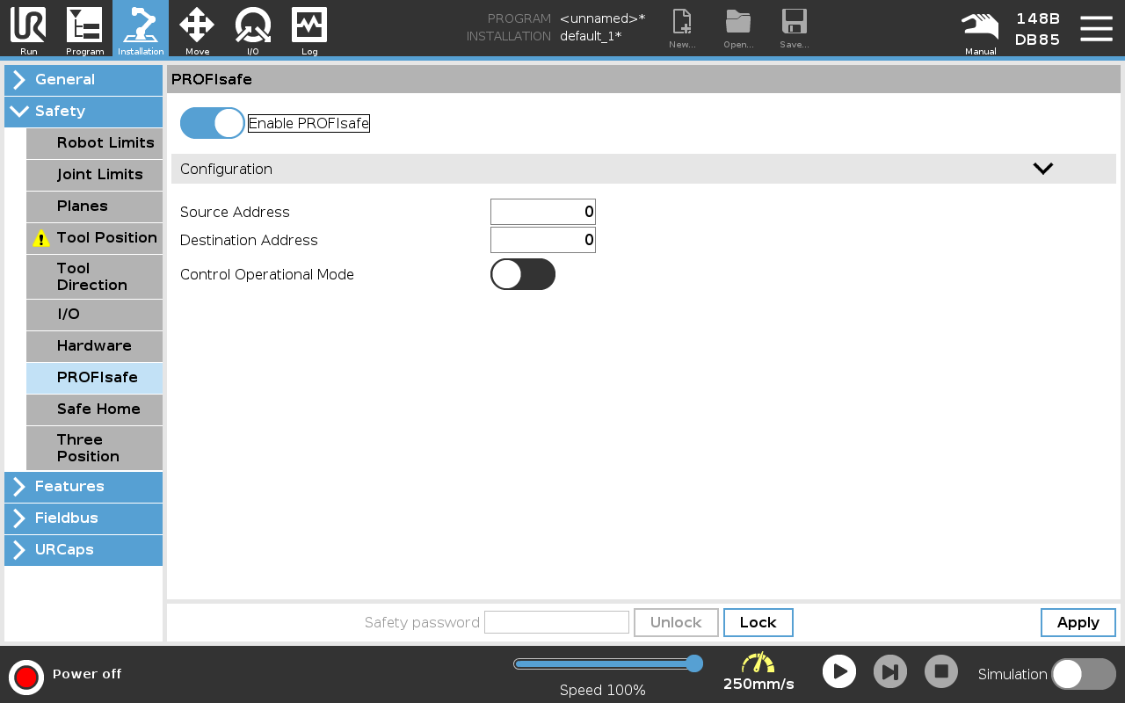The image size is (1125, 703).
Task: Click the red Power off indicator
Action: click(x=26, y=677)
